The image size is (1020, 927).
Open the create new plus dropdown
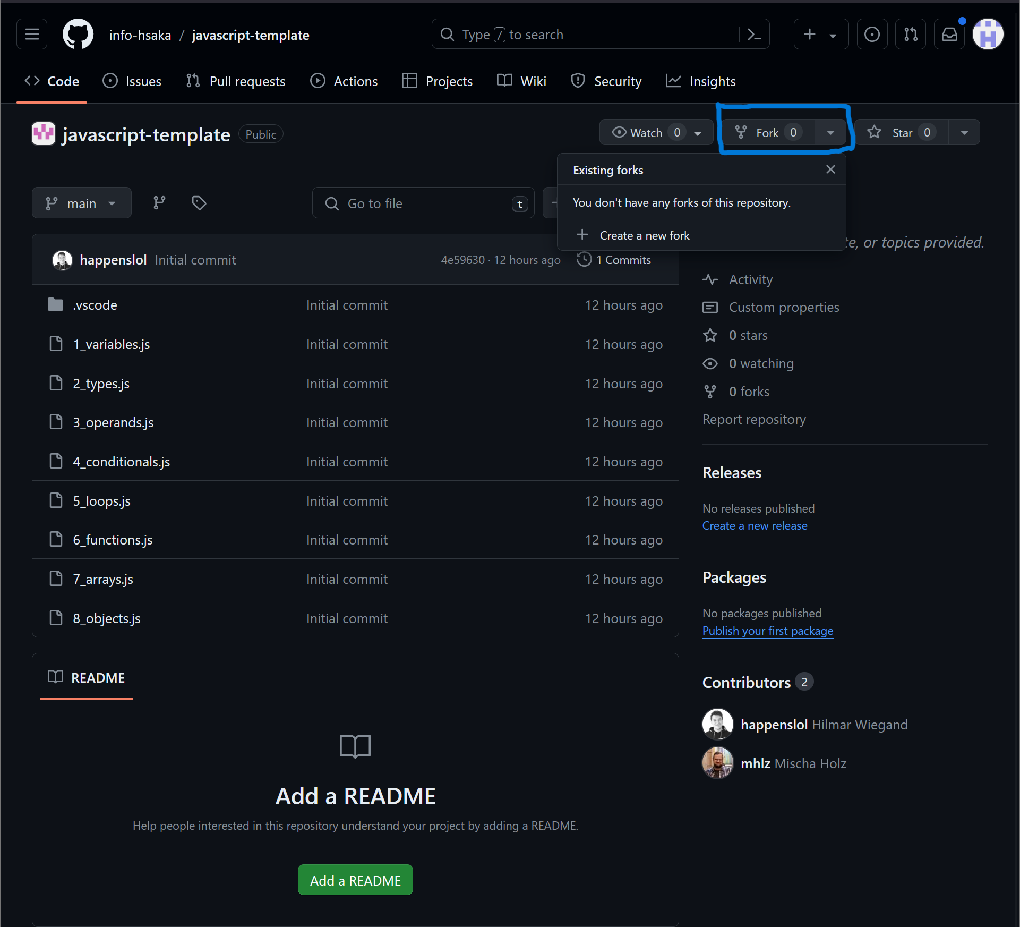point(820,35)
